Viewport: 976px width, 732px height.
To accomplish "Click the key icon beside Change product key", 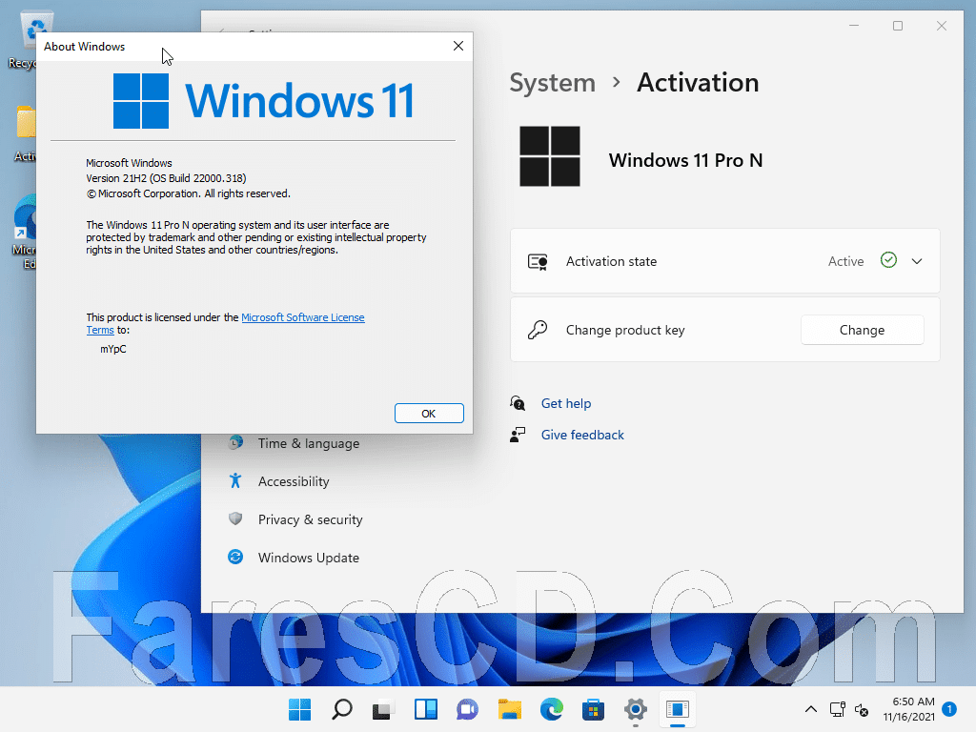I will (538, 329).
